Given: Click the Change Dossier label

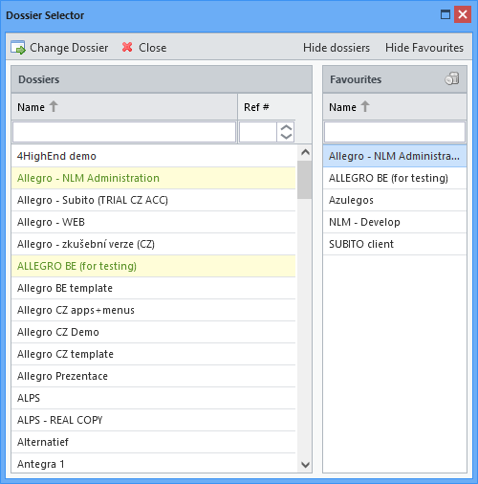Looking at the screenshot, I should click(x=69, y=48).
